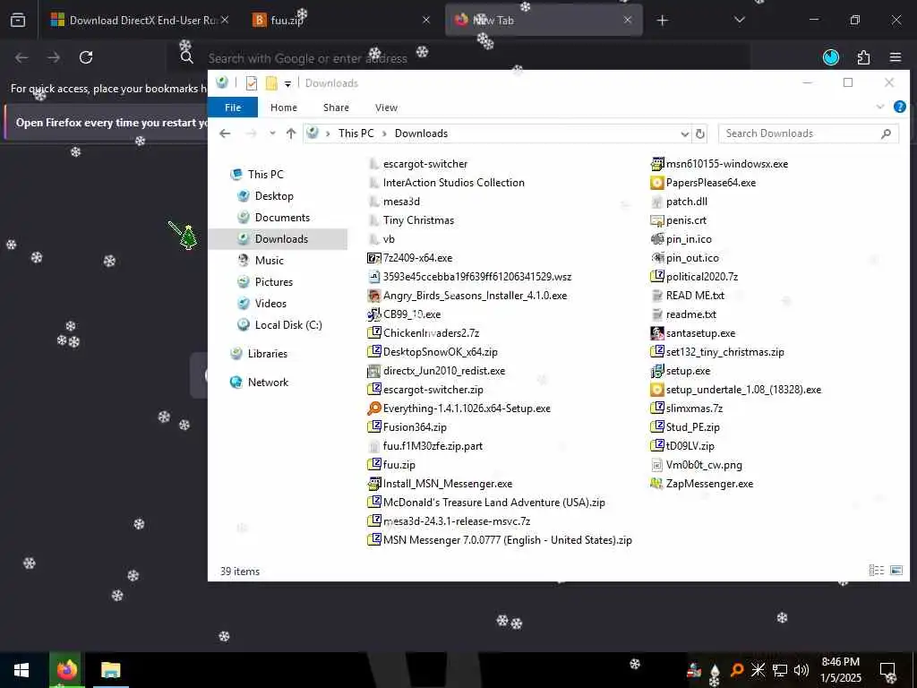Go back in Explorer navigation
This screenshot has height=688, width=917.
point(225,133)
